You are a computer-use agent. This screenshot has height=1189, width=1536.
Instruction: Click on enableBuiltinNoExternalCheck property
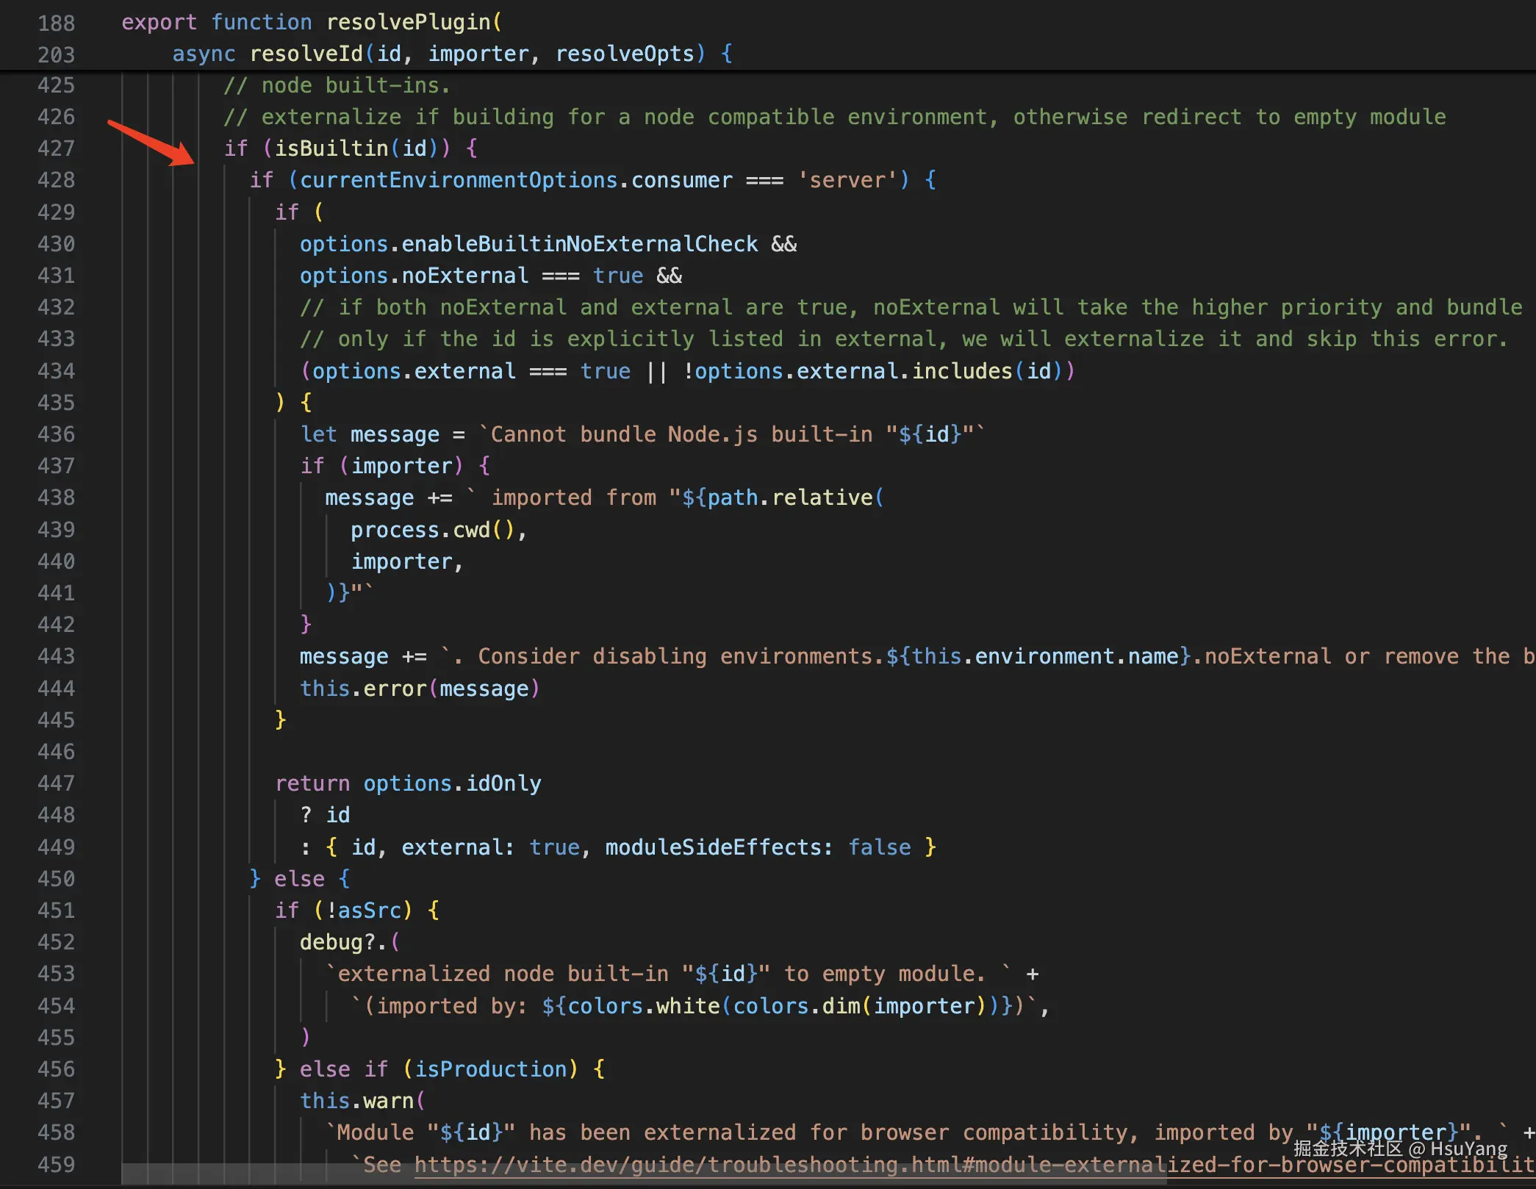point(579,244)
